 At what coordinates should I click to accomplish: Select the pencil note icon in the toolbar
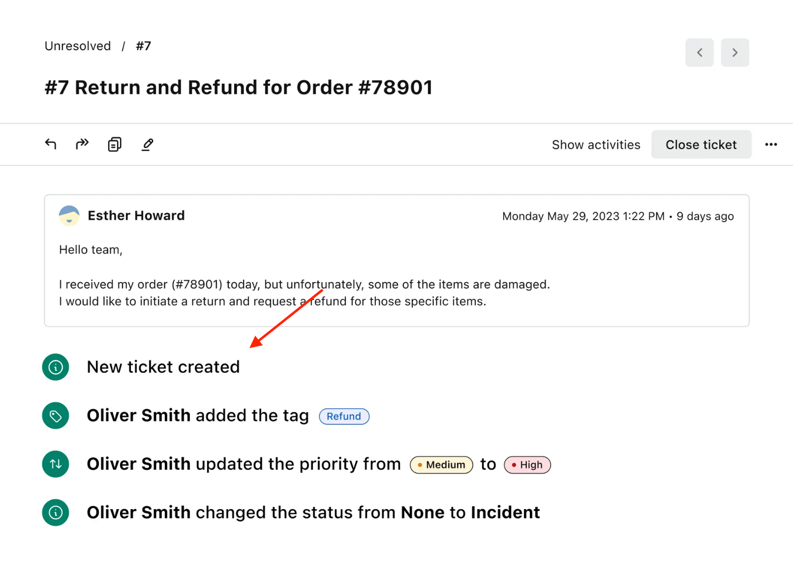click(x=147, y=144)
